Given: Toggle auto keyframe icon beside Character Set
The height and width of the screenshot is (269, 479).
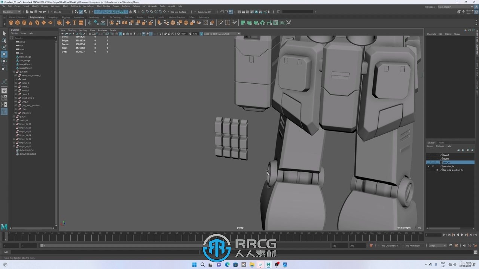Looking at the screenshot, I should (x=371, y=245).
